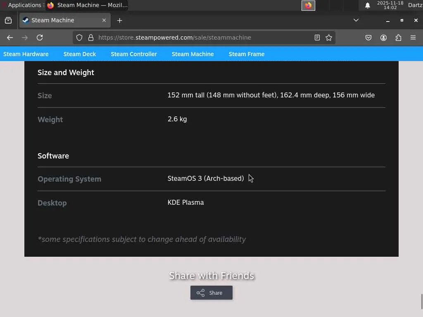Click the specifications subject to change note
Image resolution: width=423 pixels, height=317 pixels.
[x=142, y=239]
